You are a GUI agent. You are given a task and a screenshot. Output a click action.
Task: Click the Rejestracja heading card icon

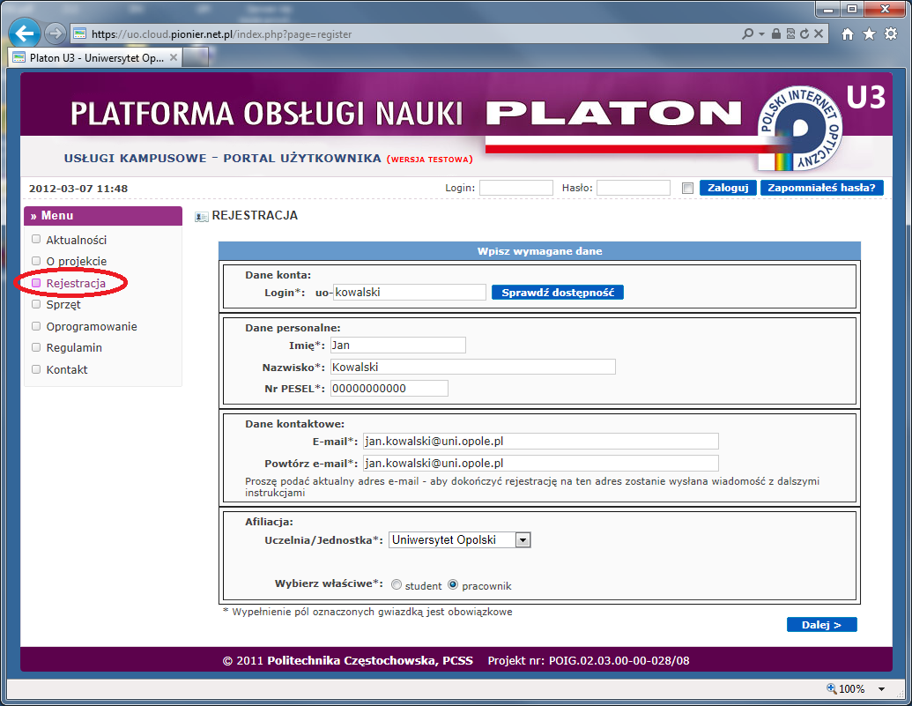(201, 217)
